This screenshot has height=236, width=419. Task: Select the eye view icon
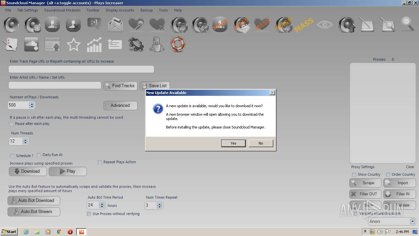tap(325, 25)
